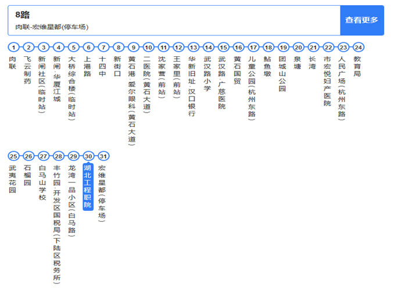Select stop number 7 circle

click(103, 47)
